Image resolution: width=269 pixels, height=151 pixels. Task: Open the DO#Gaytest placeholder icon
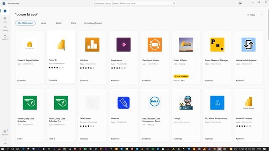92,103
